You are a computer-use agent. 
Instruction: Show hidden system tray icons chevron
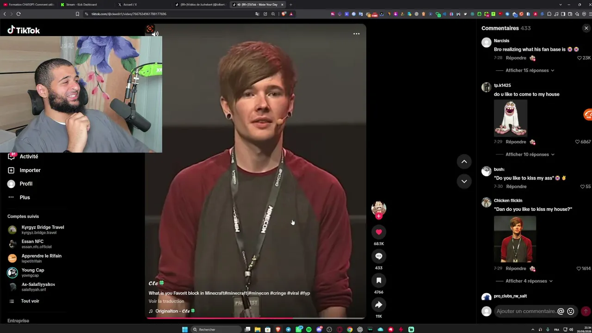533,329
